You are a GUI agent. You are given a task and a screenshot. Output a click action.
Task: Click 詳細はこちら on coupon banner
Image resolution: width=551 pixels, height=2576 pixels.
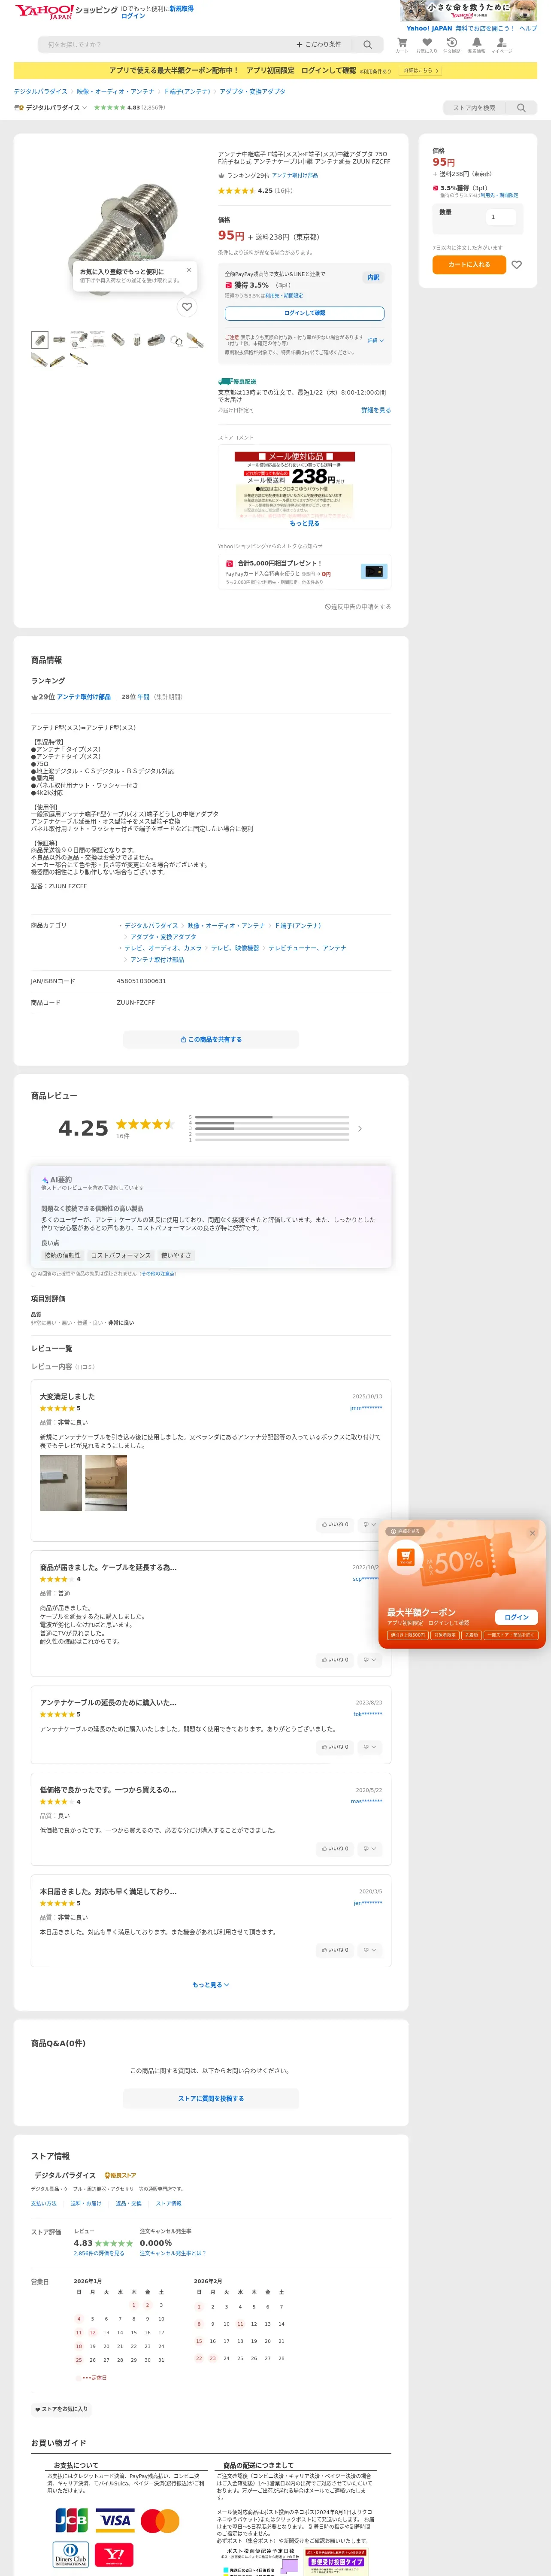(x=420, y=71)
